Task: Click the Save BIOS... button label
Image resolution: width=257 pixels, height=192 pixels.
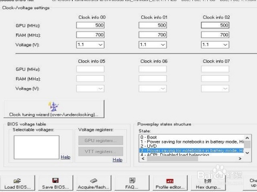Action: pos(56,187)
